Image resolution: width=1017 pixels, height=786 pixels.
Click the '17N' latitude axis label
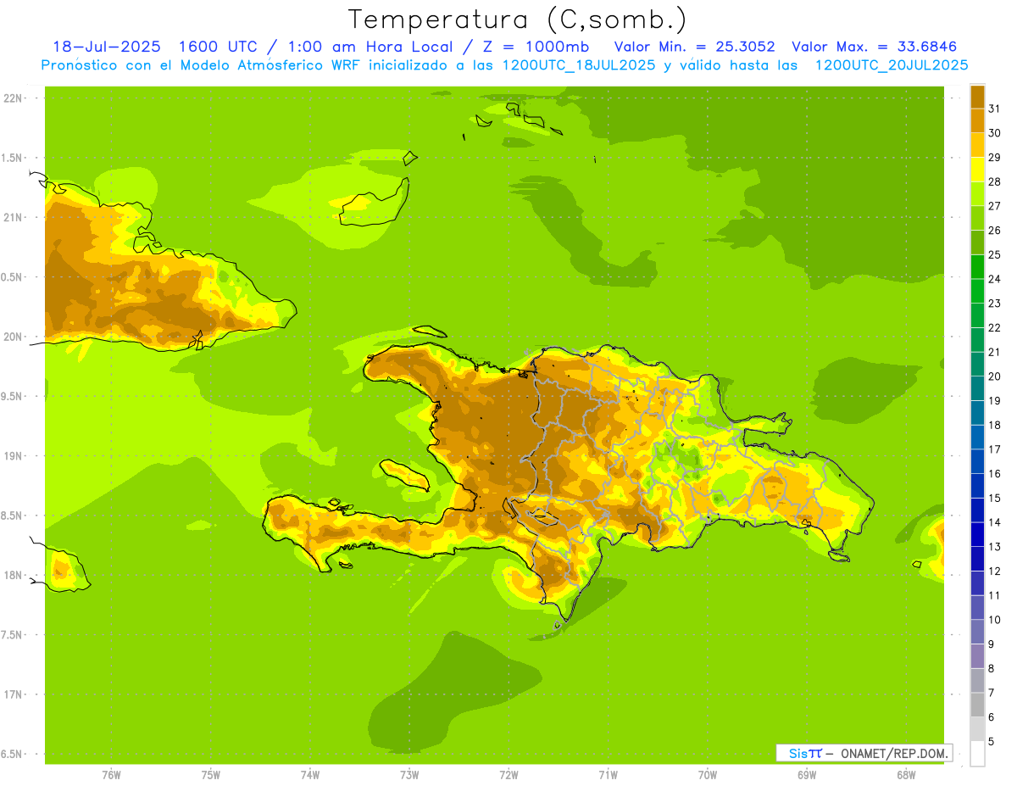point(13,694)
